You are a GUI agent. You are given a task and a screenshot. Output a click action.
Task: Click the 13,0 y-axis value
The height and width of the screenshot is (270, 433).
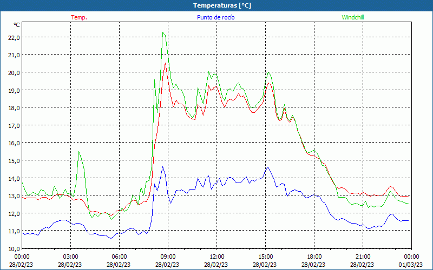click(x=14, y=197)
